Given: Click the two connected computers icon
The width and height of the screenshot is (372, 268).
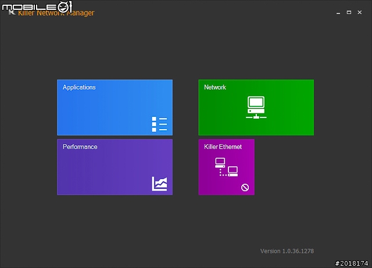Looking at the screenshot, I should 227,167.
